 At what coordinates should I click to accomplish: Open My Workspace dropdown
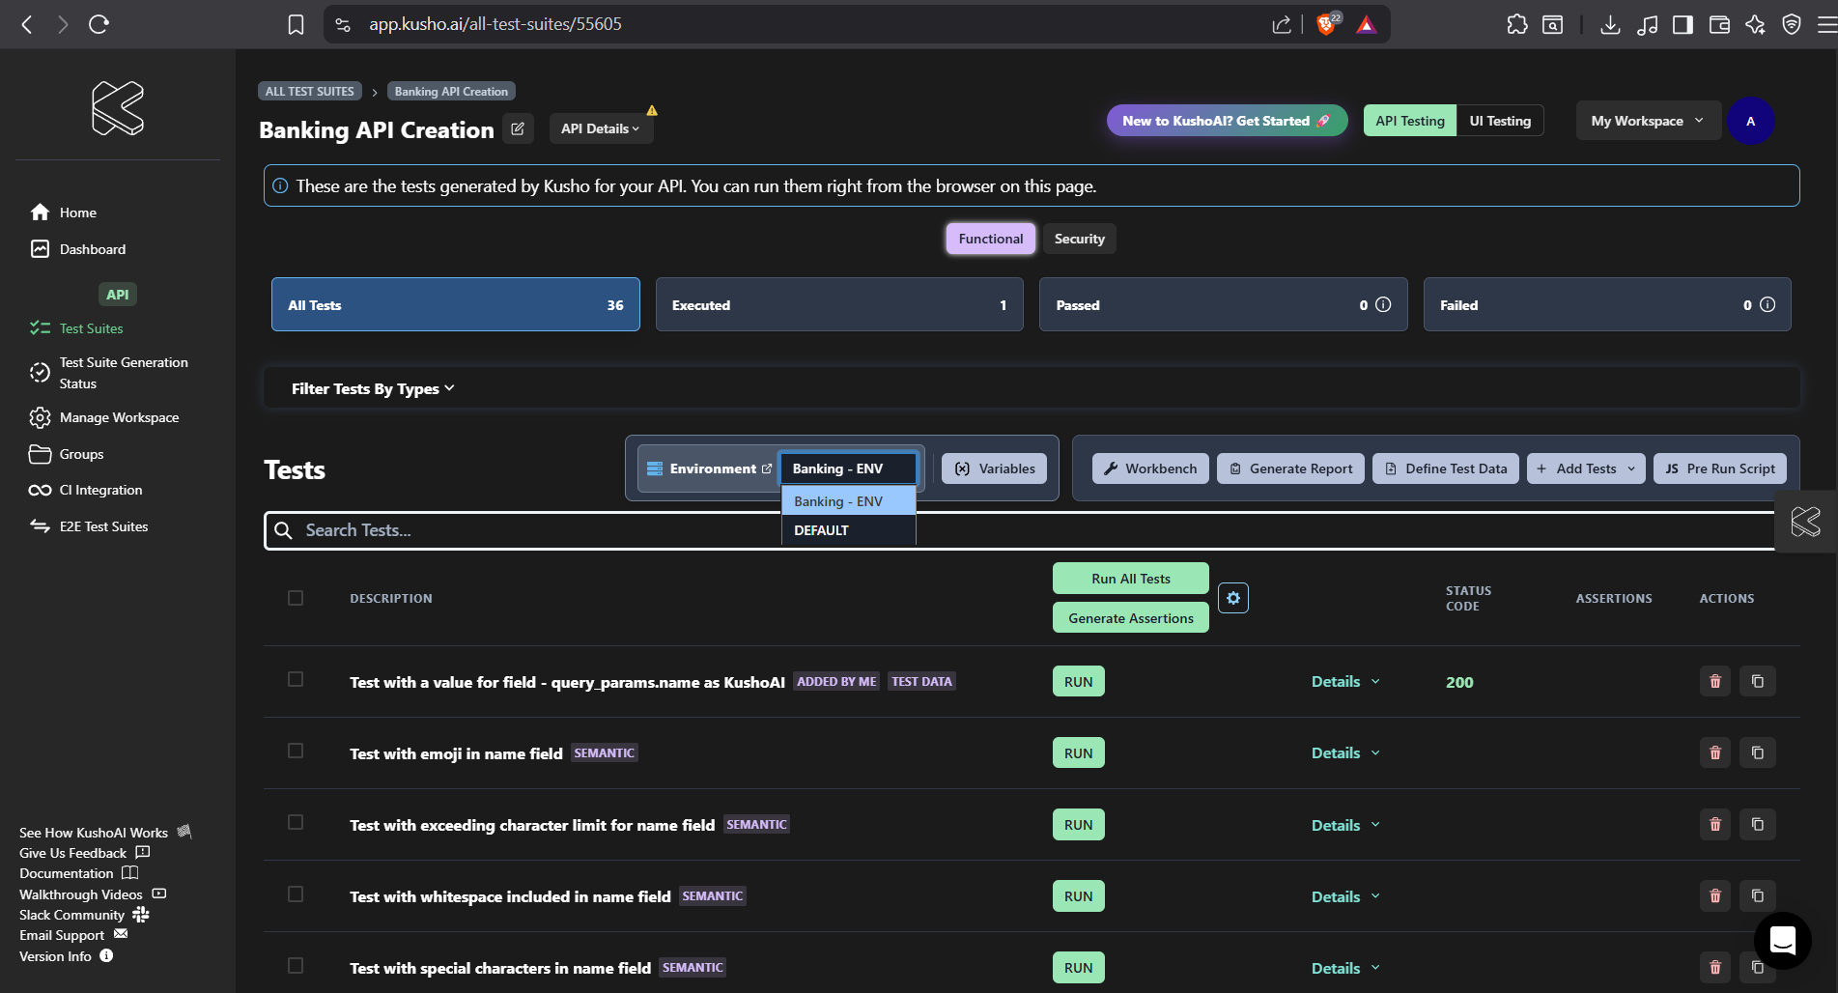click(1648, 121)
